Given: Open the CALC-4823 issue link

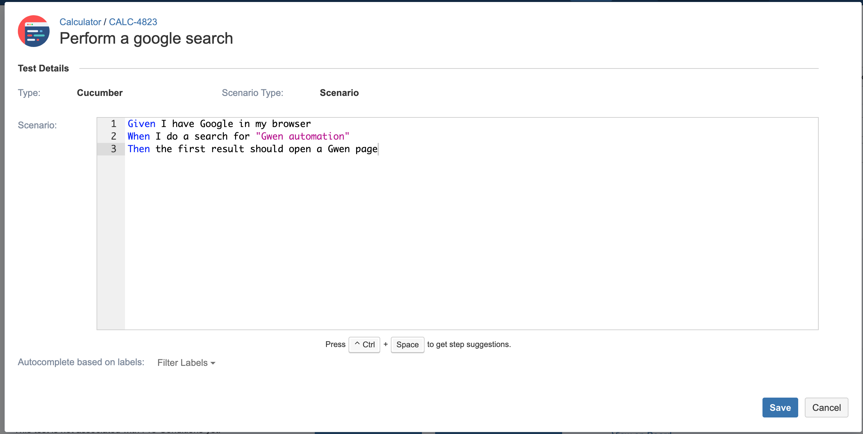Looking at the screenshot, I should coord(133,22).
